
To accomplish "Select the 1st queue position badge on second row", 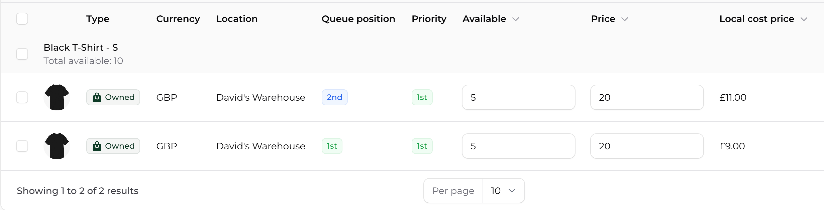I will (331, 146).
